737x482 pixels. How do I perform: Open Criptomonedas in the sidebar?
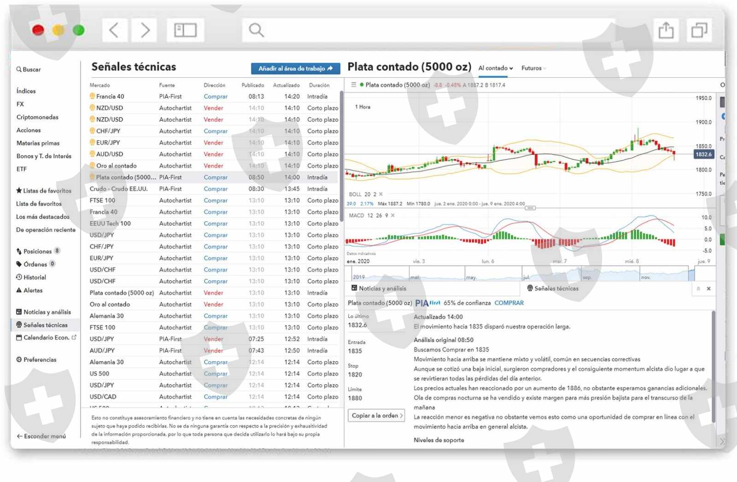[37, 117]
